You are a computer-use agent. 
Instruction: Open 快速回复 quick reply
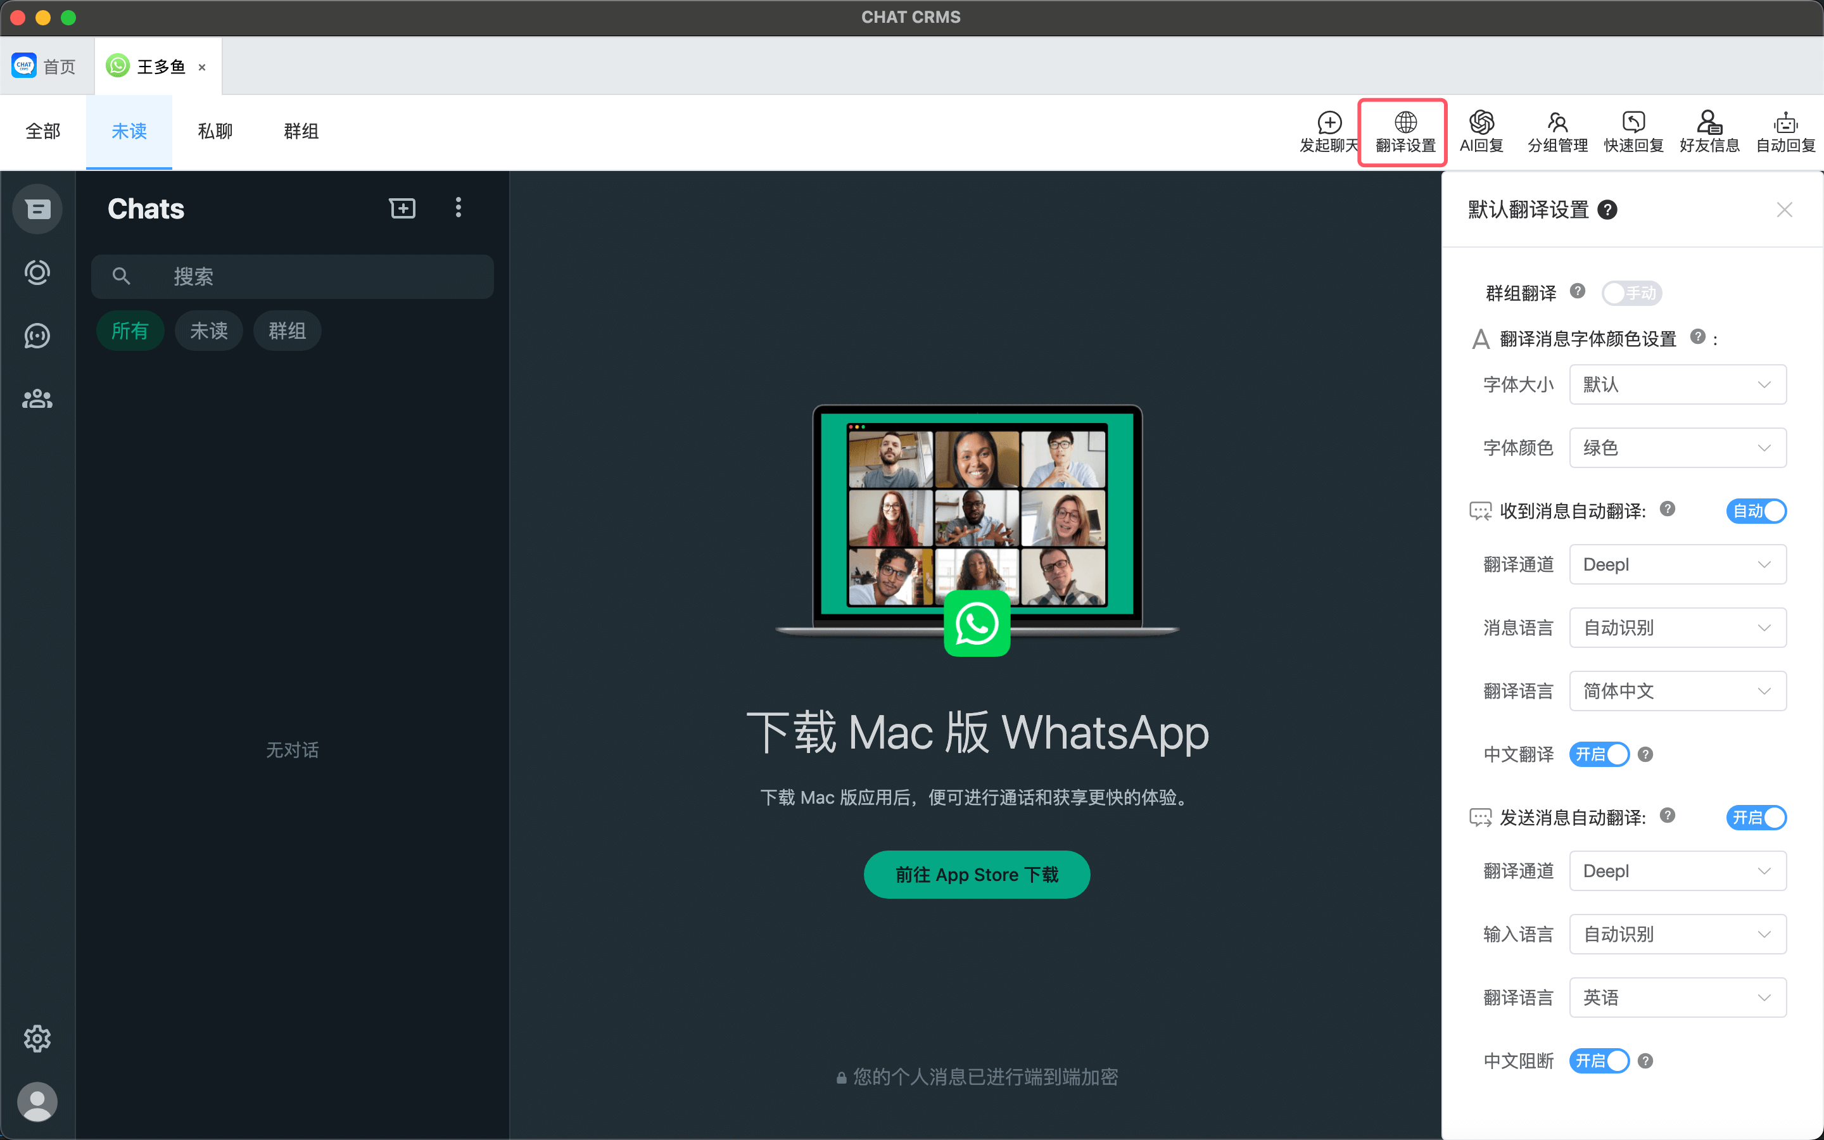point(1633,132)
